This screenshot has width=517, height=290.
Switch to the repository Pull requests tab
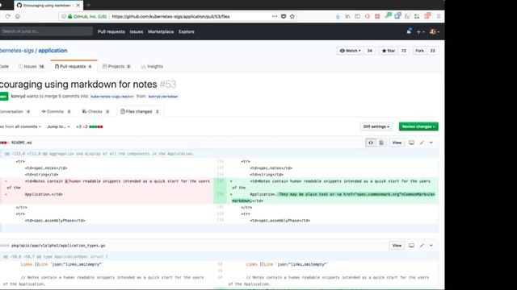tap(74, 66)
